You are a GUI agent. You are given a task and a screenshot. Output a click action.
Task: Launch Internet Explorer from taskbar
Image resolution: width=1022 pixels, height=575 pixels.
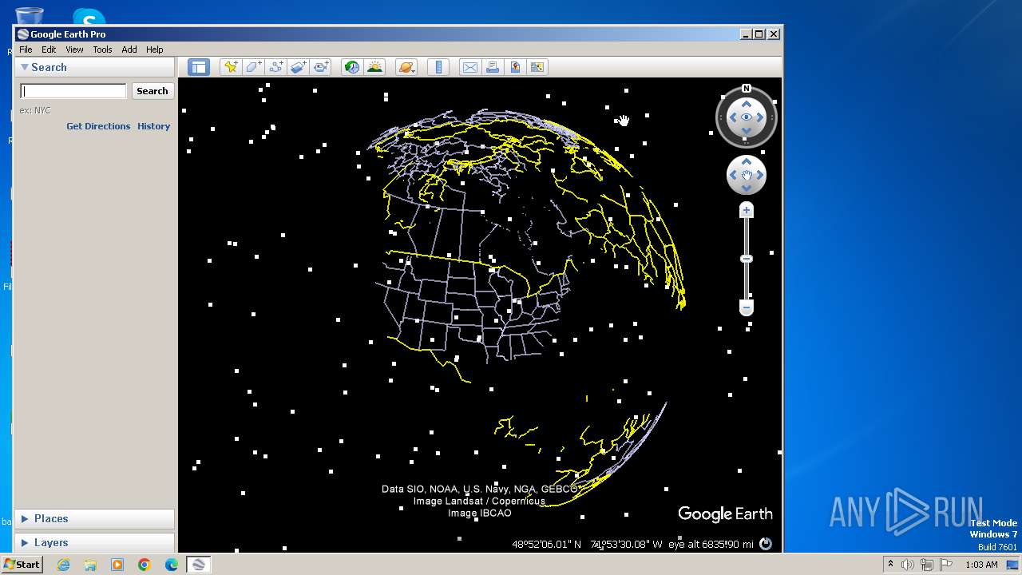click(x=63, y=565)
